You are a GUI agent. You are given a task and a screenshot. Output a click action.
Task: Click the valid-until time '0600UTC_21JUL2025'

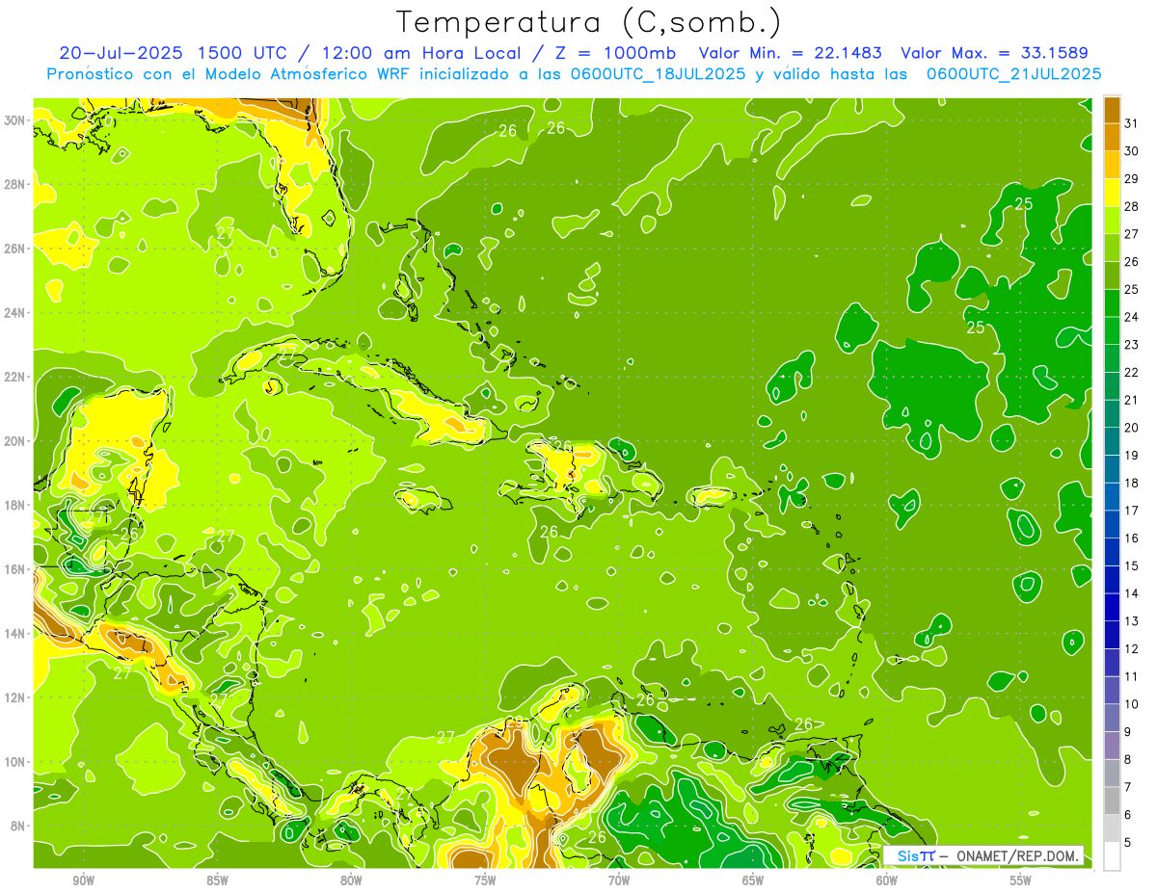[1013, 73]
